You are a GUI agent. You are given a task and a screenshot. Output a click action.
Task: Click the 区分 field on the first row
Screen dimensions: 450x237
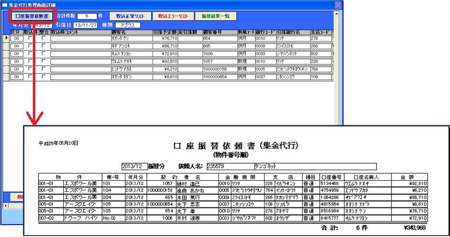tap(16, 38)
